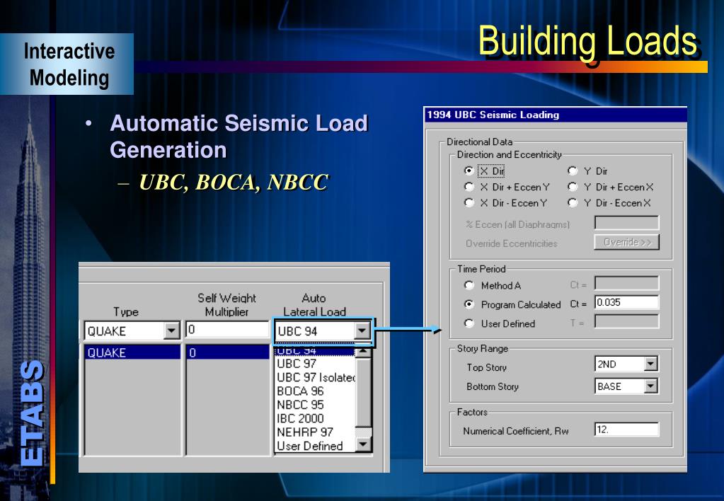The image size is (724, 501).
Task: Click the Directional Data group label
Action: [x=479, y=142]
